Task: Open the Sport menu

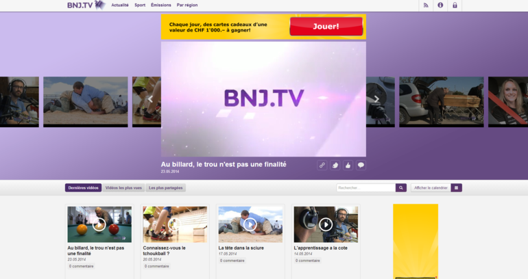Action: [140, 5]
